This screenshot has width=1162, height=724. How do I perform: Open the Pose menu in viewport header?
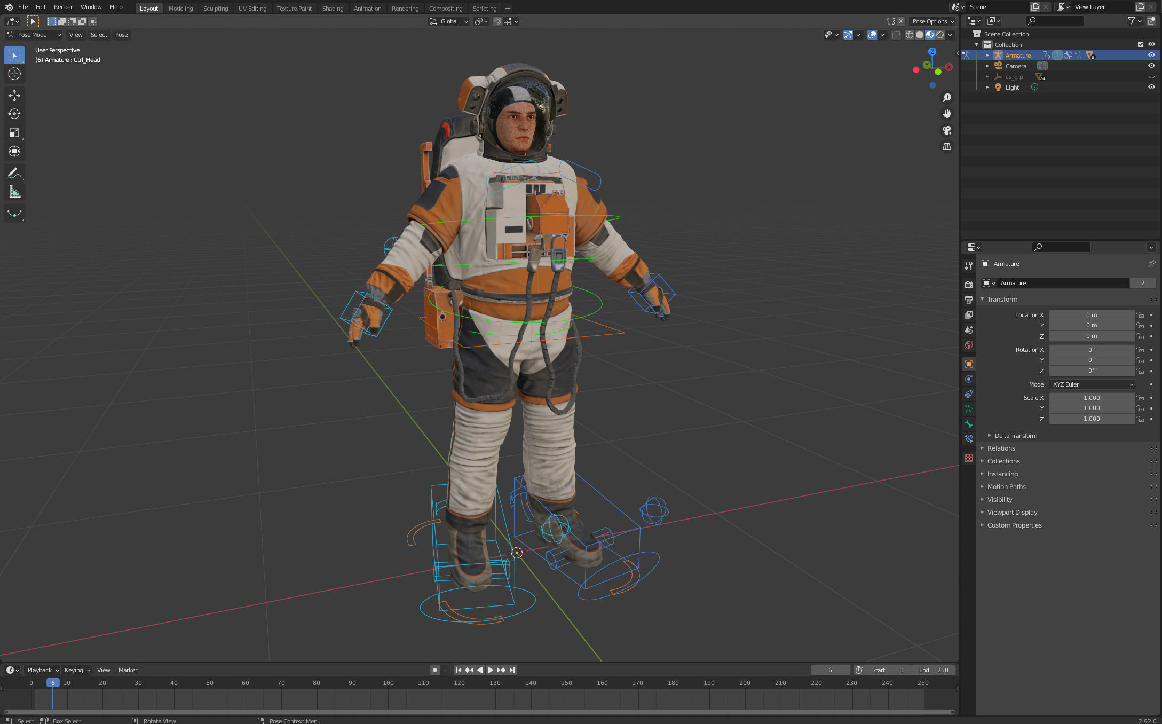click(x=122, y=35)
